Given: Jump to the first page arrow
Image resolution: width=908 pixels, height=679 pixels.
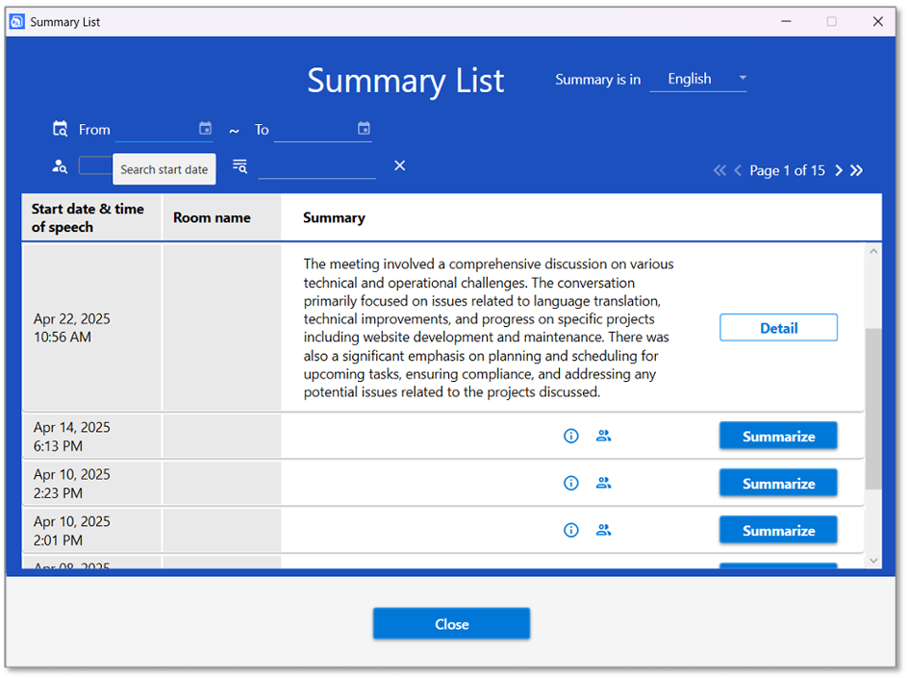Looking at the screenshot, I should tap(719, 170).
